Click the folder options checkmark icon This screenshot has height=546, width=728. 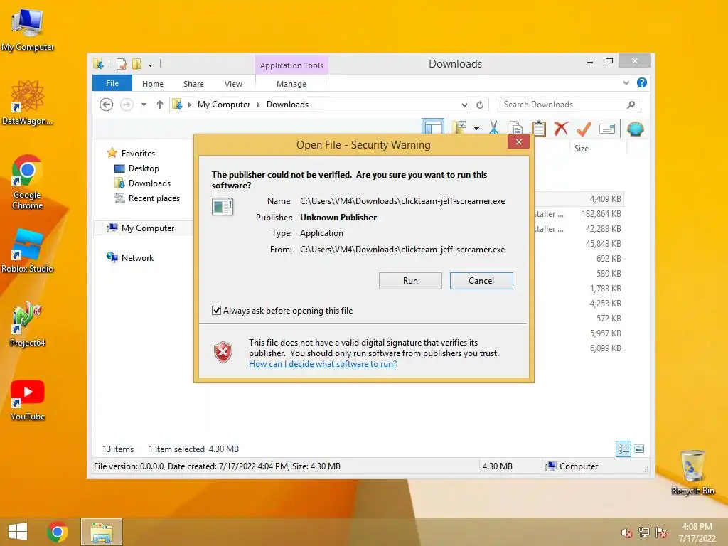(460, 128)
